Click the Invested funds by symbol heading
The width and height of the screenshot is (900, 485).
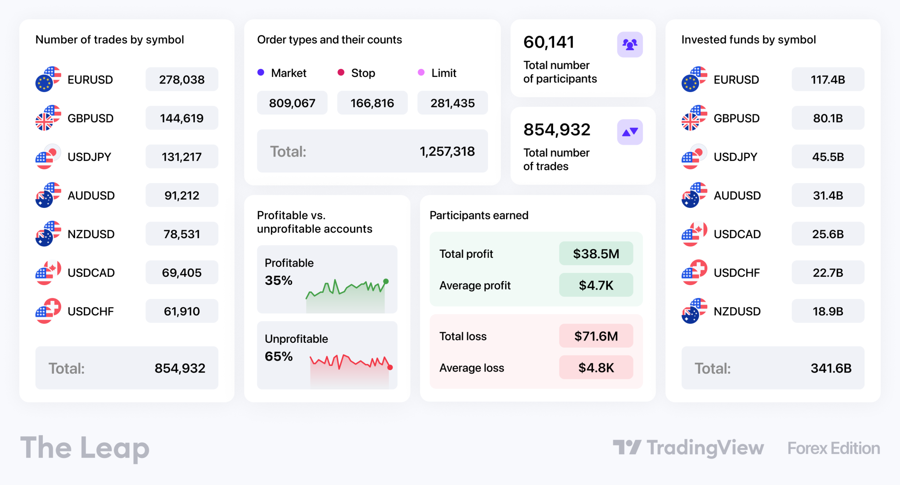coord(748,40)
